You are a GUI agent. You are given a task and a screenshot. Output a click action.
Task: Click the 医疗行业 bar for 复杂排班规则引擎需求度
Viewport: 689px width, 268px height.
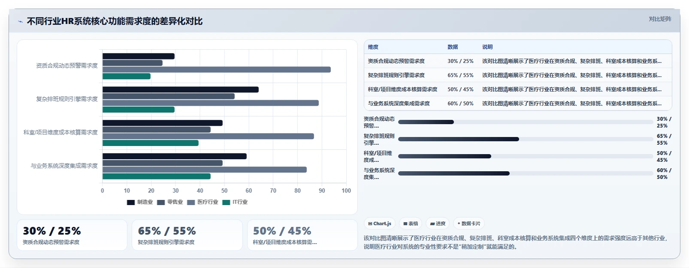(x=211, y=103)
